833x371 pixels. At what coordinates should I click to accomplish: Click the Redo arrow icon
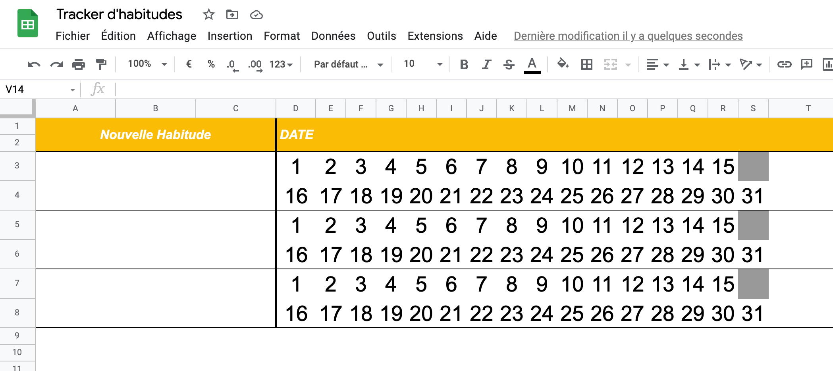[56, 64]
